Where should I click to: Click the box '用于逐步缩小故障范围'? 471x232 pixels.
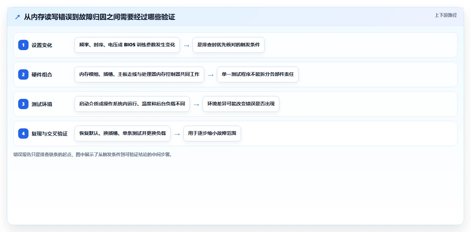click(212, 134)
